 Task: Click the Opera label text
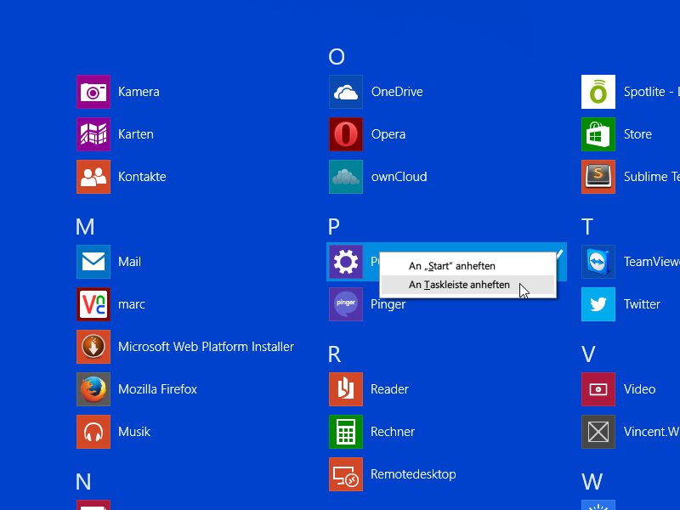point(388,134)
